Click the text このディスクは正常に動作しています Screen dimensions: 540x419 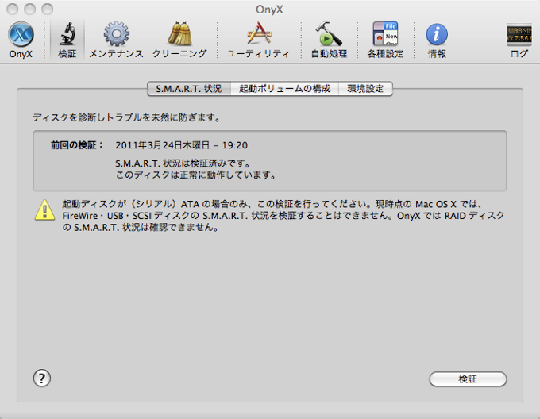pyautogui.click(x=195, y=175)
